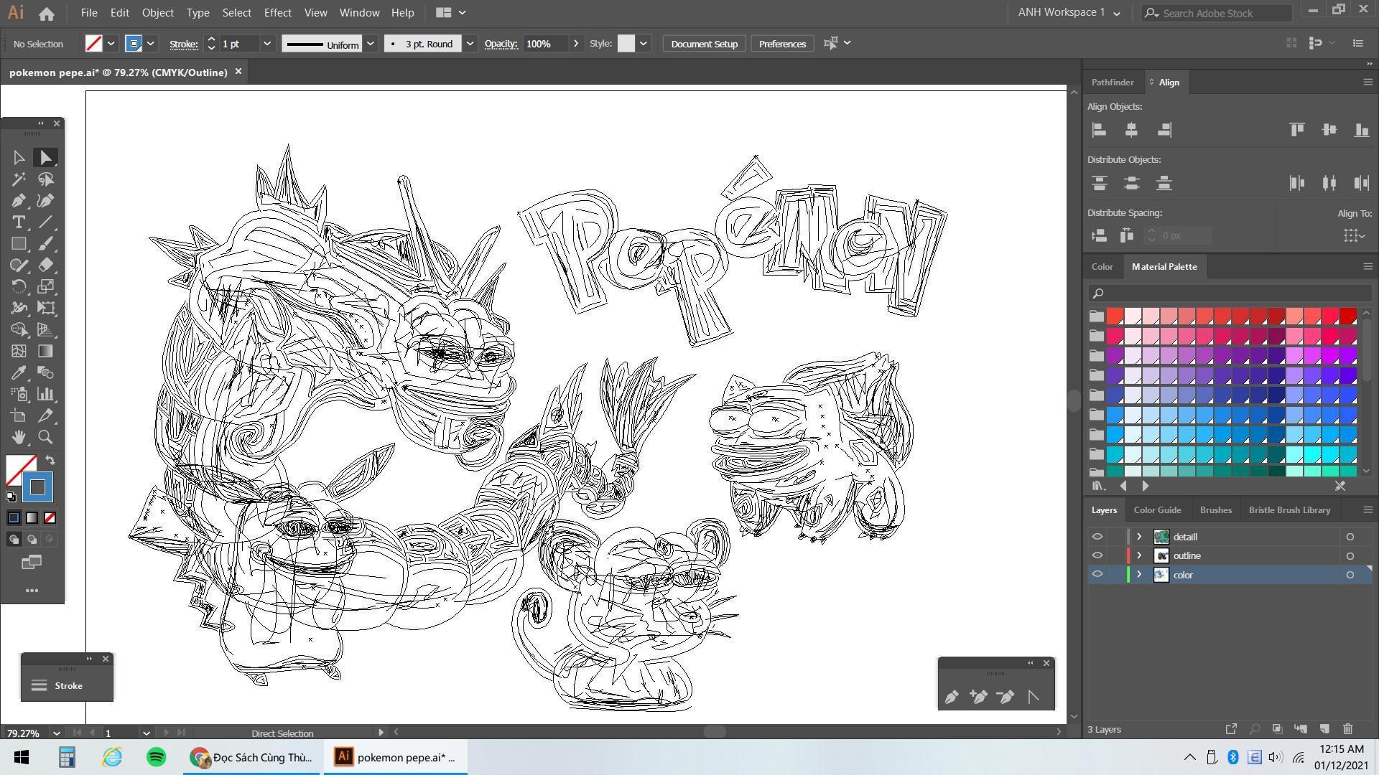Pick the Paintbrush tool

[x=45, y=244]
